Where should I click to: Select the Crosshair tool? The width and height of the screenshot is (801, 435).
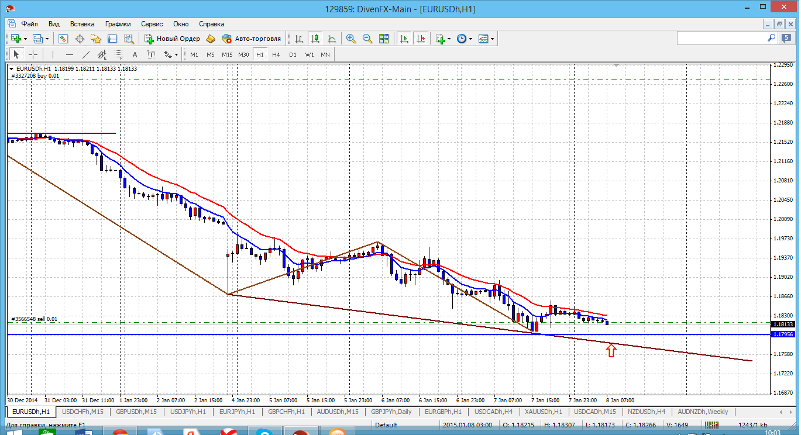click(x=33, y=54)
